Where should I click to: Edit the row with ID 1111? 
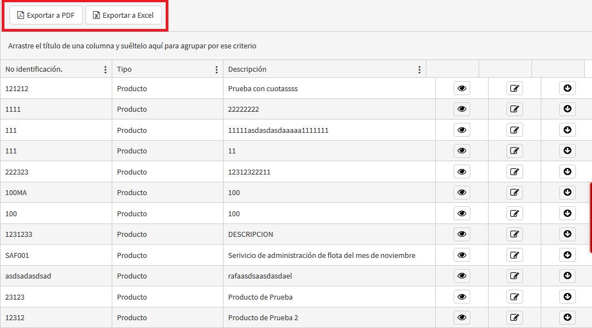tap(514, 110)
